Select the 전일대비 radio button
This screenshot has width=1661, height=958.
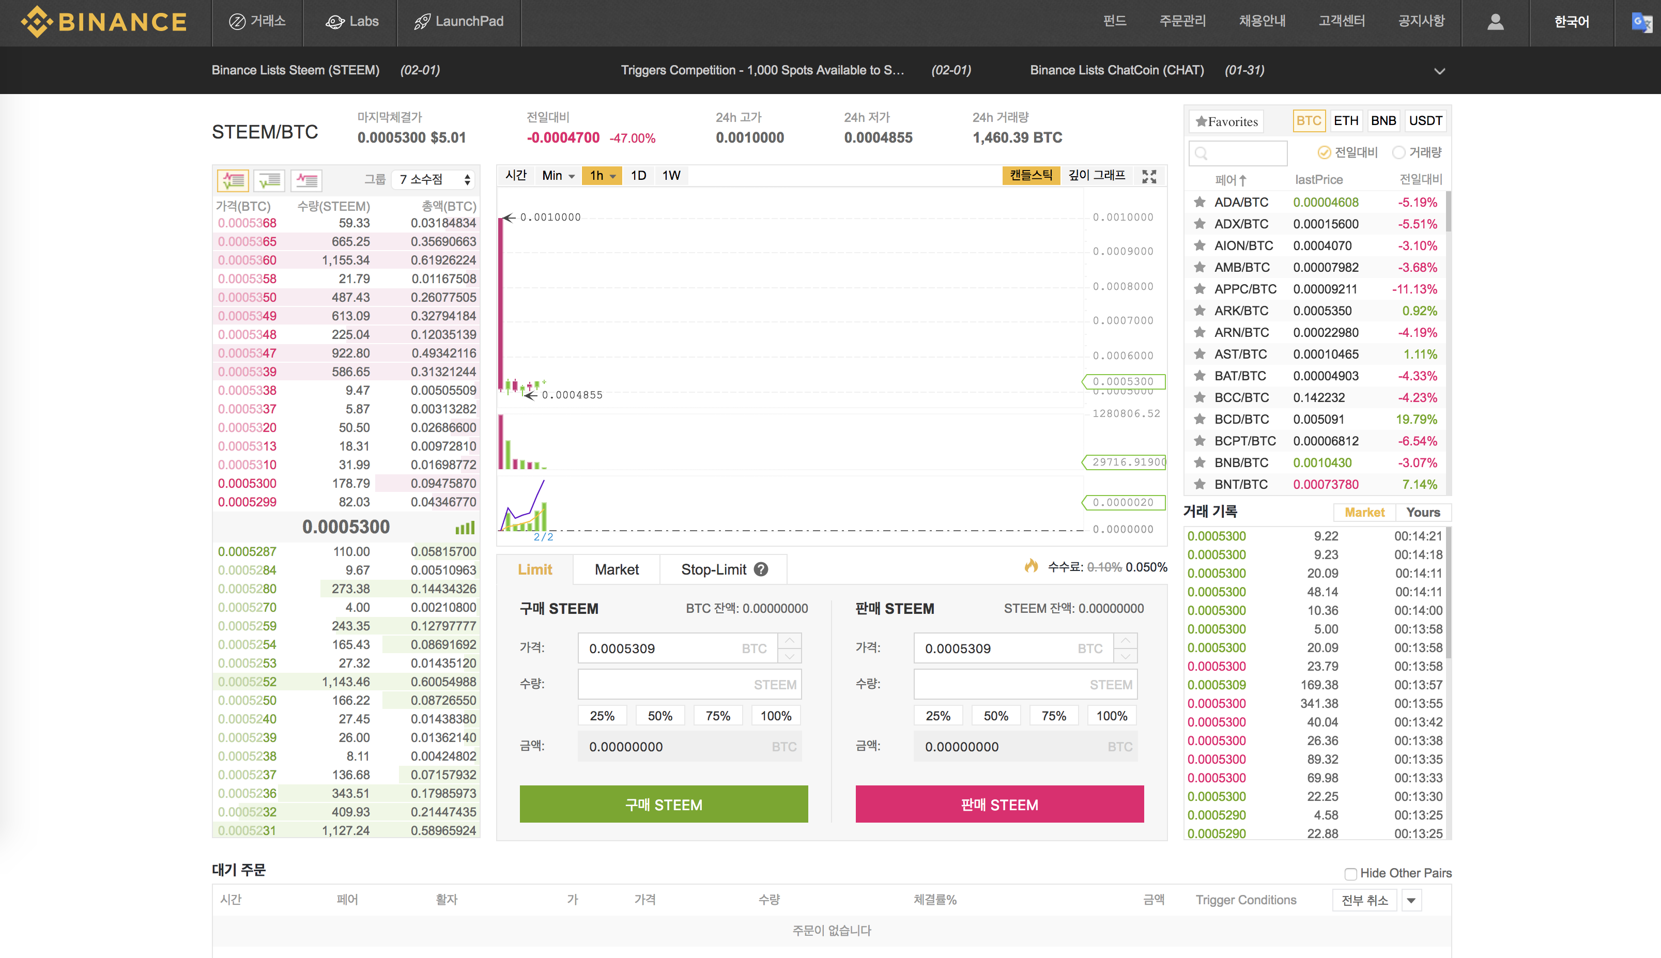click(x=1325, y=152)
